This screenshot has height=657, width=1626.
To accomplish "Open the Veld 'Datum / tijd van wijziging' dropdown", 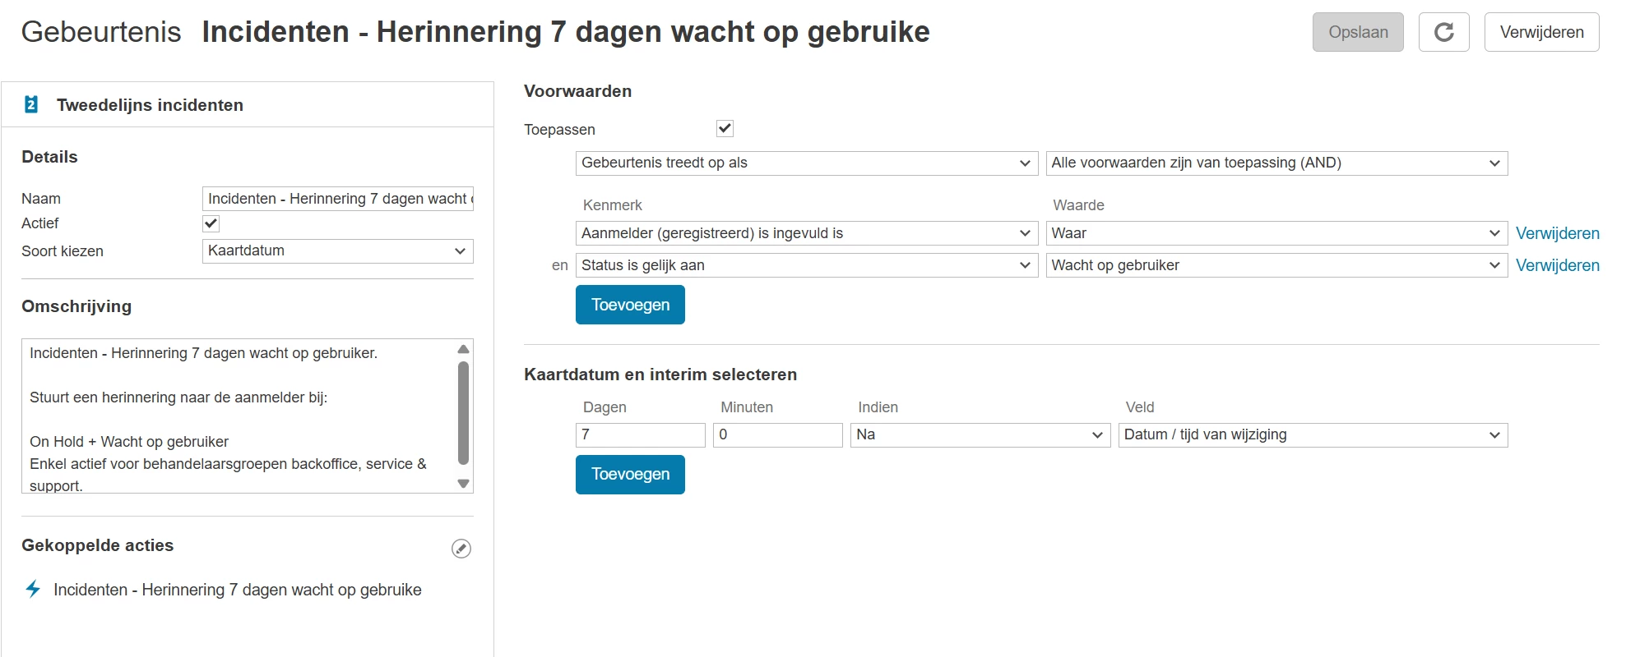I will tap(1313, 435).
